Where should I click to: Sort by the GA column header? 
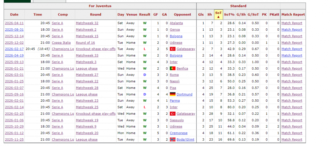click(x=164, y=15)
